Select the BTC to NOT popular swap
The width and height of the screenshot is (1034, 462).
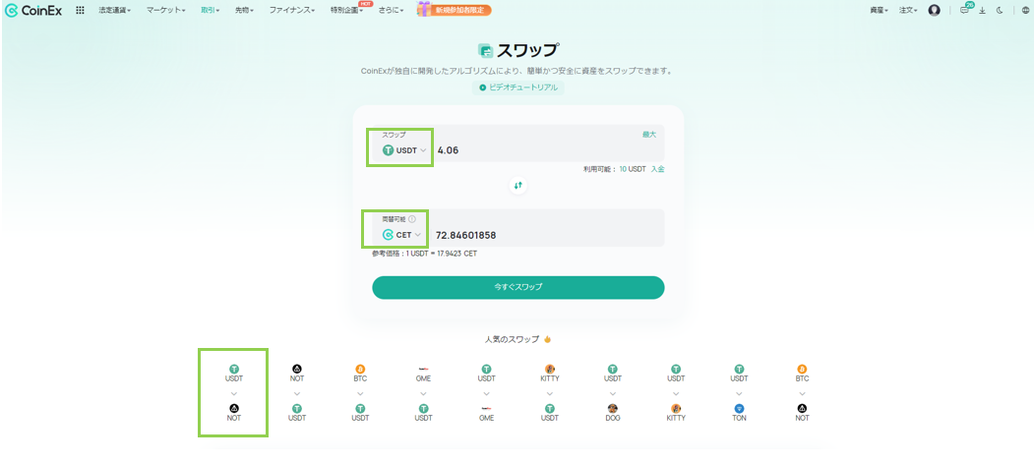(x=802, y=393)
